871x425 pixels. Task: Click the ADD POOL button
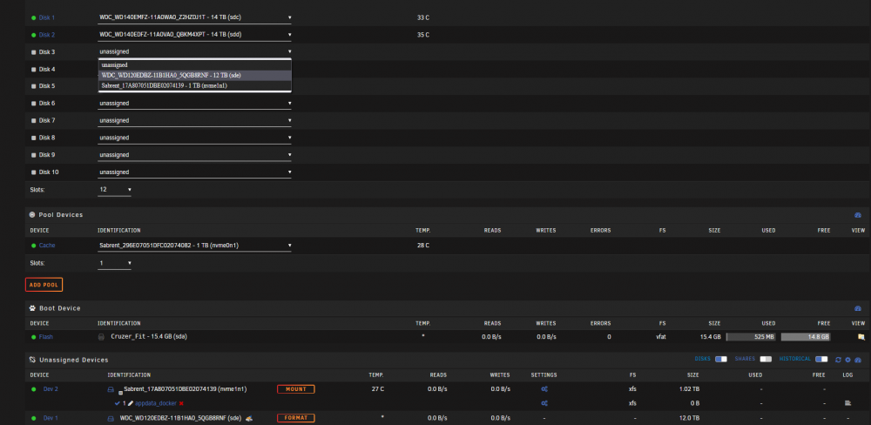(x=44, y=285)
